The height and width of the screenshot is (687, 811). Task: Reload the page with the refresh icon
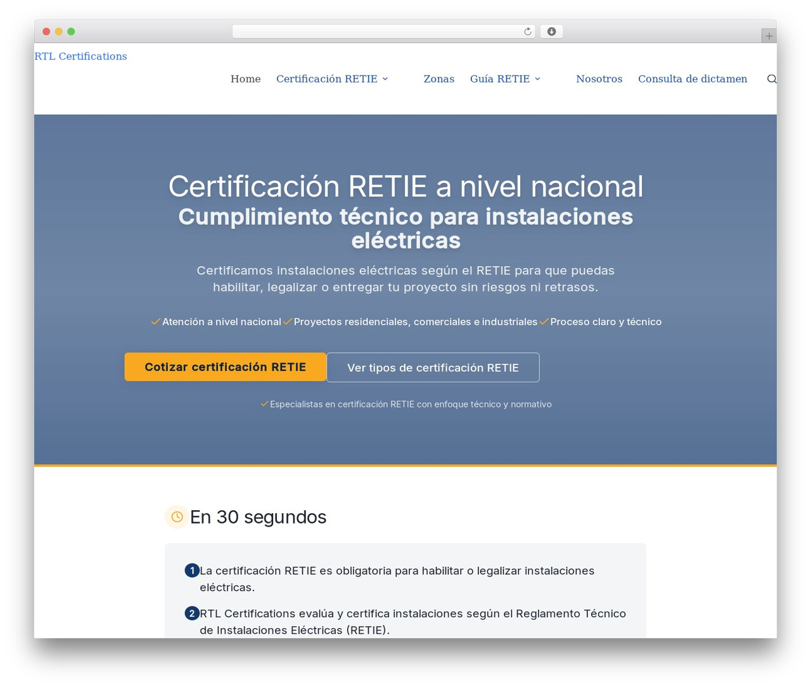tap(528, 32)
